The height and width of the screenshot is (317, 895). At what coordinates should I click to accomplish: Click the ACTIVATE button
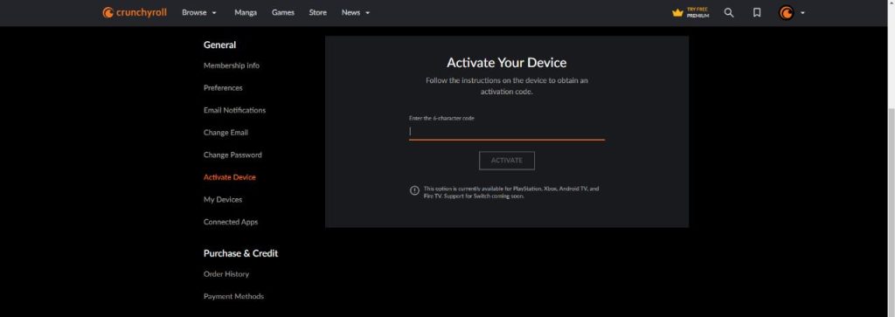507,160
